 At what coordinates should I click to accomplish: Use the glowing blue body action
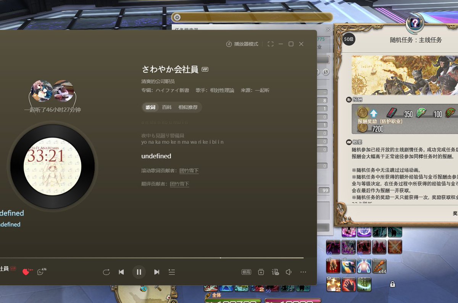point(364,266)
